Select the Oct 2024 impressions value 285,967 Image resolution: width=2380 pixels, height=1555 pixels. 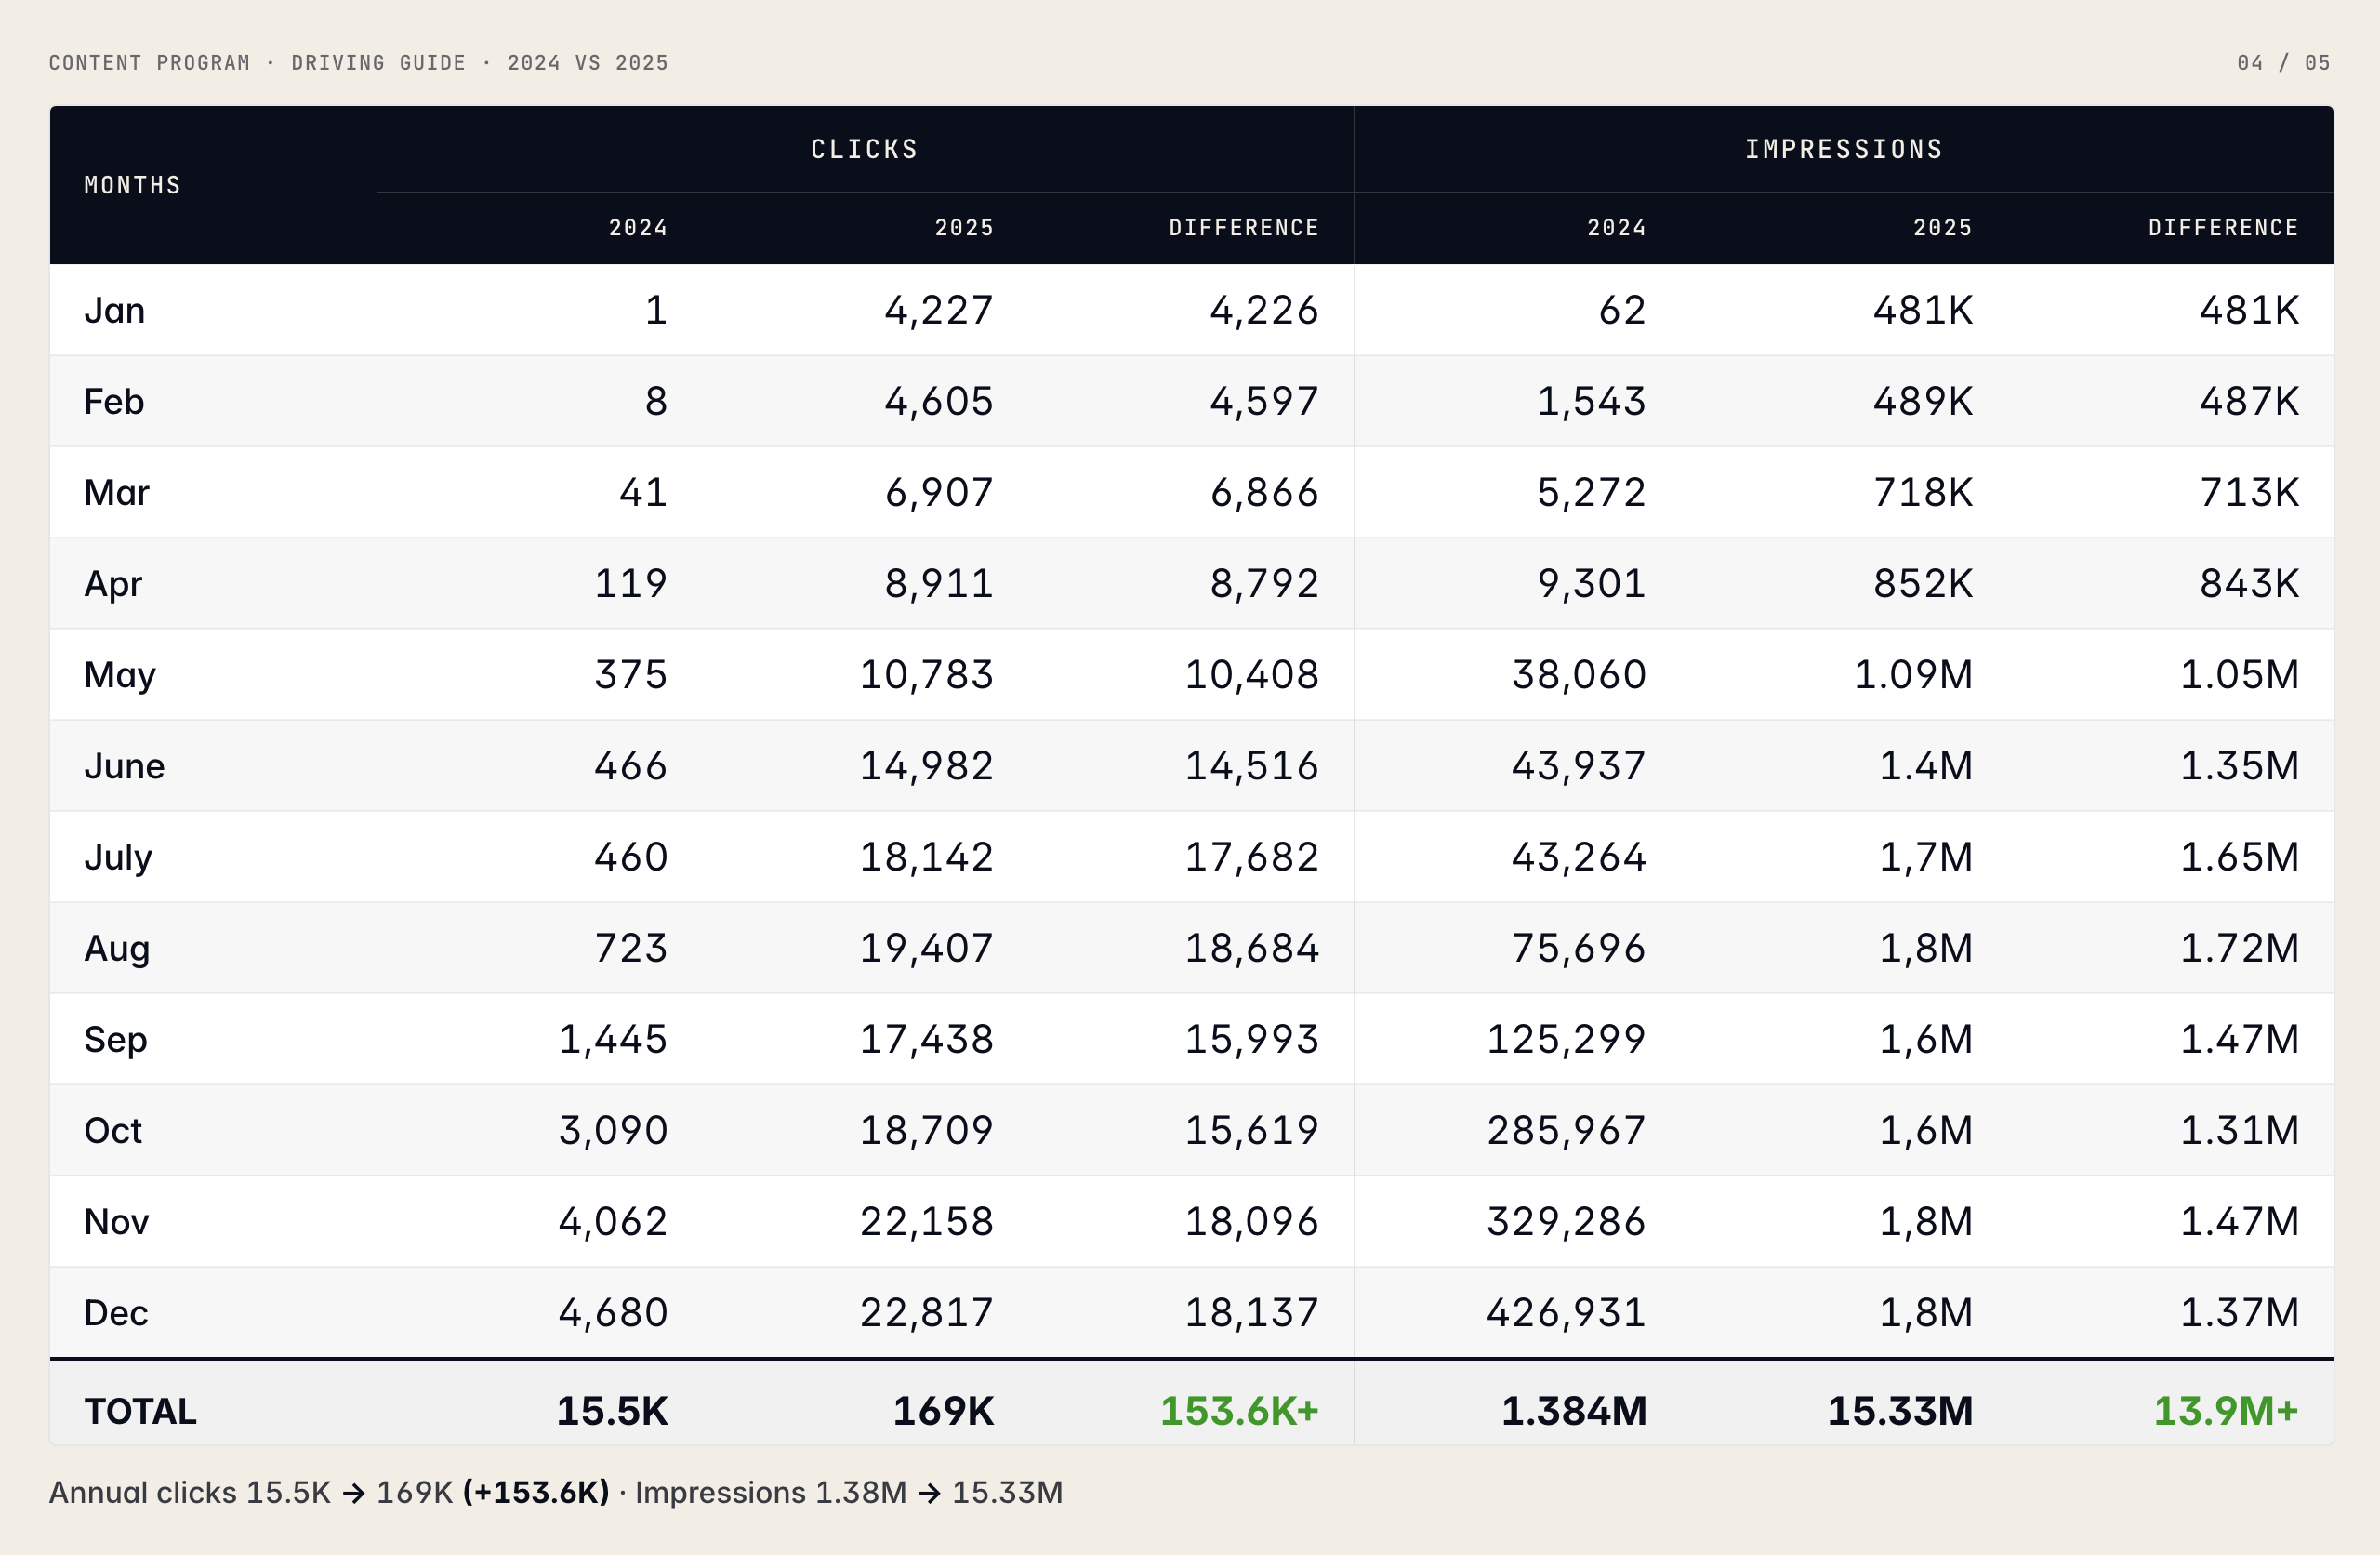click(1566, 1130)
